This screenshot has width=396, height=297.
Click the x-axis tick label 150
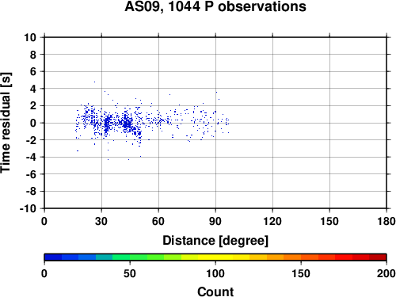pos(329,221)
